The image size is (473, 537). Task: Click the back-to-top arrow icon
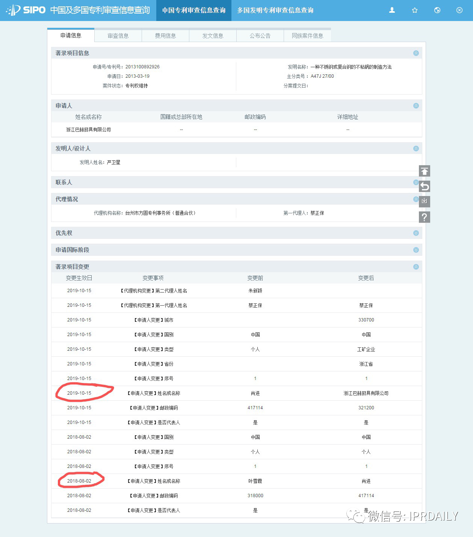[425, 171]
